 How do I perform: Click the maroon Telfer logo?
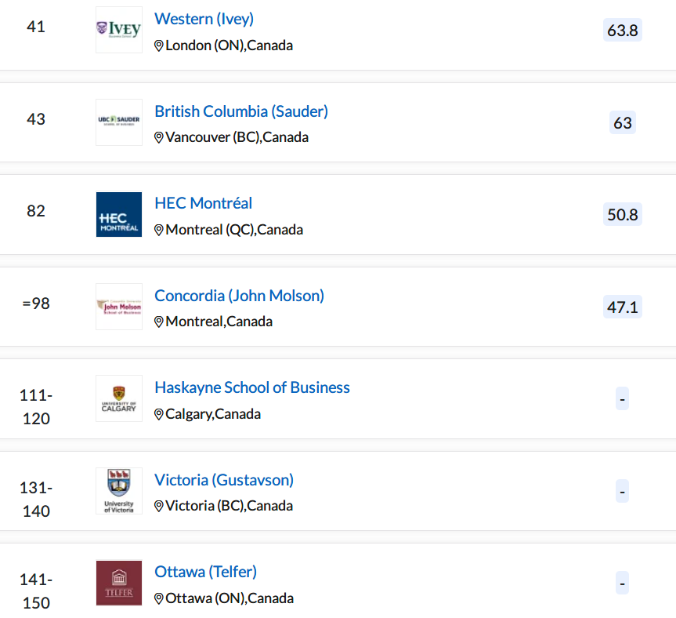tap(119, 583)
